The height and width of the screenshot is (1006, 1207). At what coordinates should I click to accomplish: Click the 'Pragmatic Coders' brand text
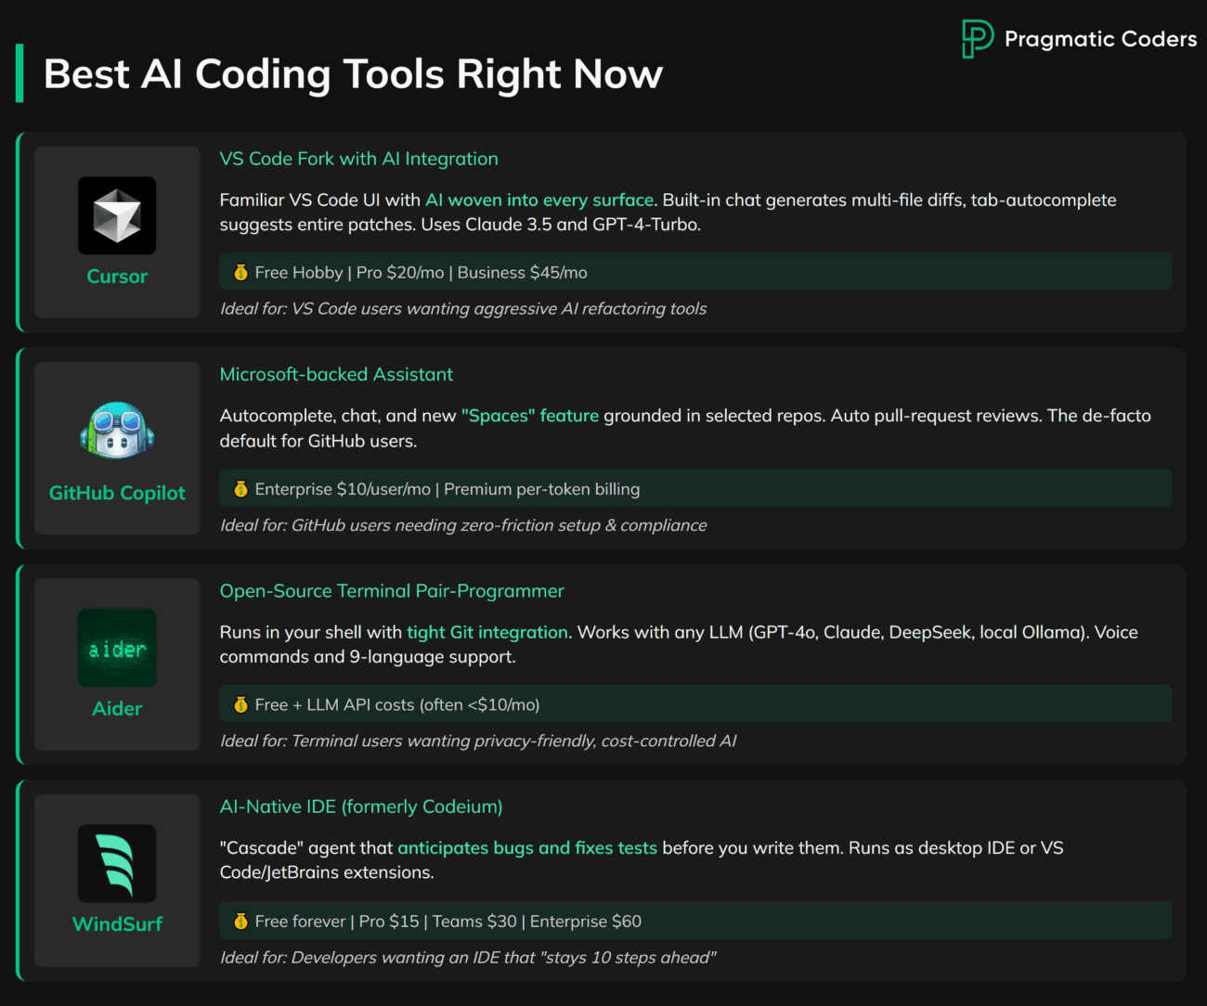pyautogui.click(x=1100, y=39)
